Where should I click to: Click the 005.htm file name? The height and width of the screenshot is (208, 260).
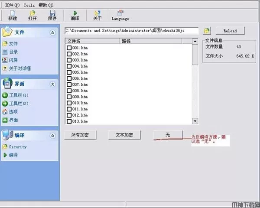[x=80, y=72]
